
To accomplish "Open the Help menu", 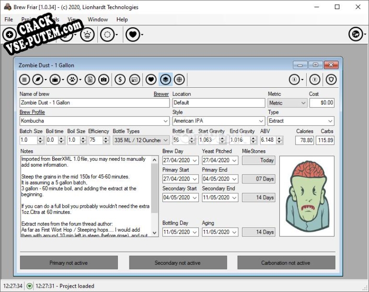I will pos(122,20).
